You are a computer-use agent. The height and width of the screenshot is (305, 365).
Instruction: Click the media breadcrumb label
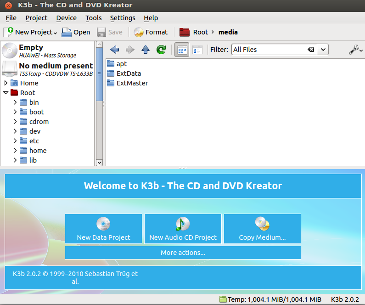[228, 32]
